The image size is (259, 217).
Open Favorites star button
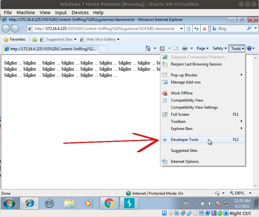point(15,39)
